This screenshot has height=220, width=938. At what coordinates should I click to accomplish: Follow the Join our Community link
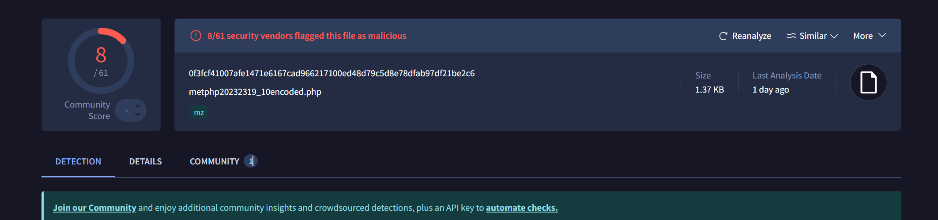coord(94,208)
